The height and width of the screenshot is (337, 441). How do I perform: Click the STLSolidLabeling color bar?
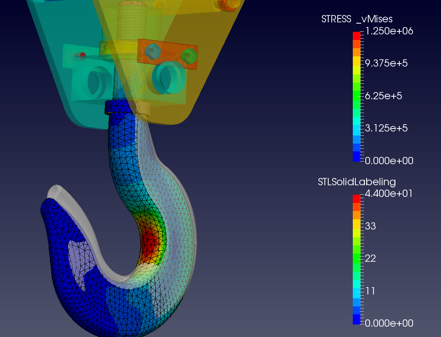[x=357, y=260]
